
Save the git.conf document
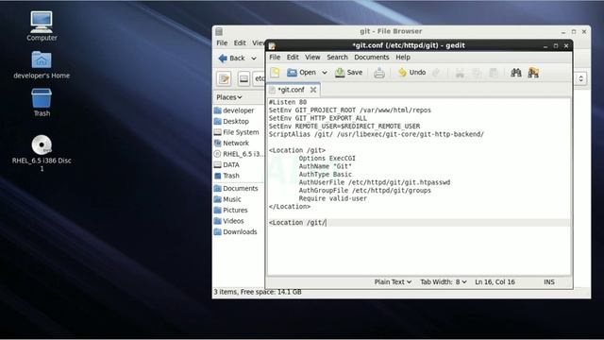click(349, 73)
